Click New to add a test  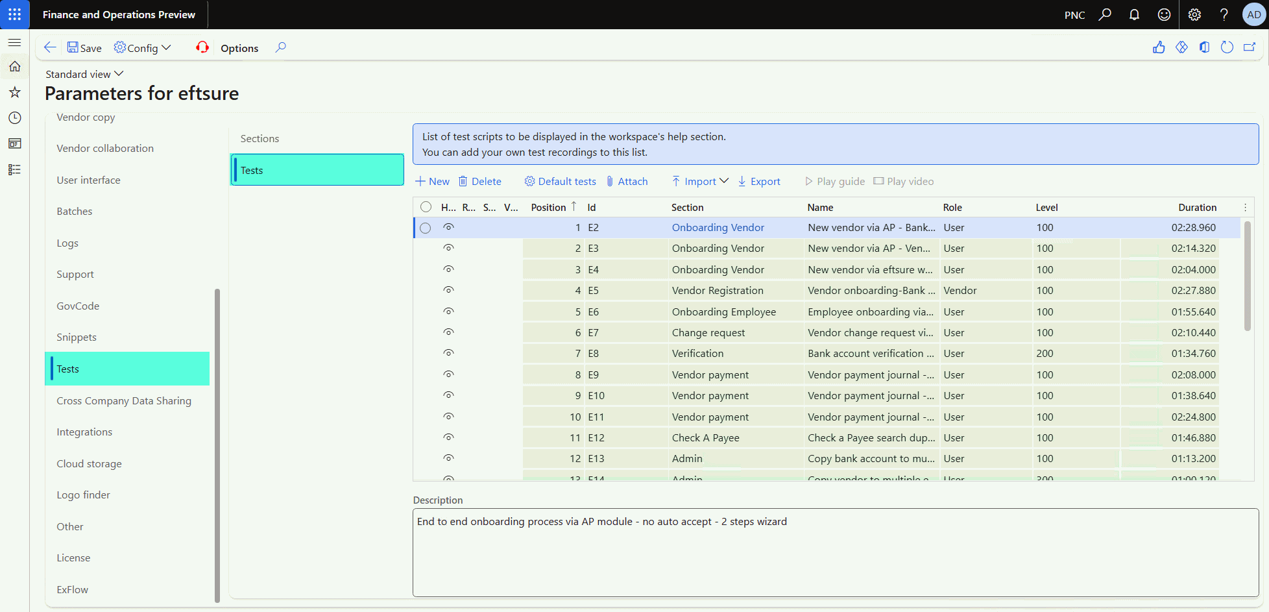[x=433, y=182]
